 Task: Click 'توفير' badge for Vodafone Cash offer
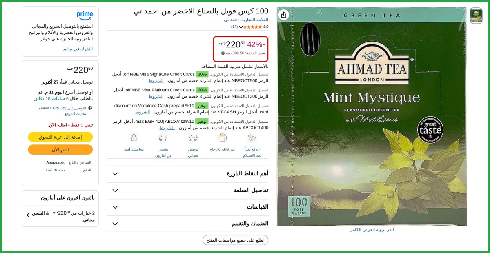click(202, 106)
